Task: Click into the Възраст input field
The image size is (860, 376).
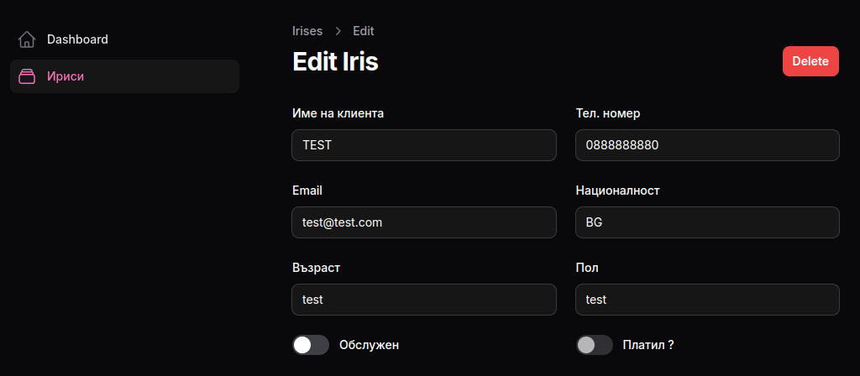Action: pos(424,300)
